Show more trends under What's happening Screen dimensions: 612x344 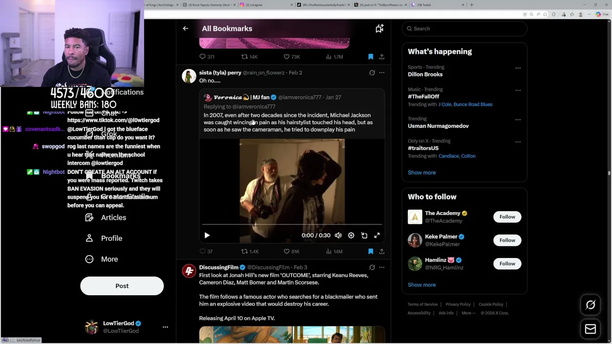pyautogui.click(x=422, y=172)
